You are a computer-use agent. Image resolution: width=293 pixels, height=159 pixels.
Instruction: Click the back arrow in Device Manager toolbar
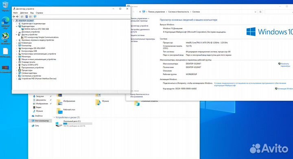(x=14, y=16)
